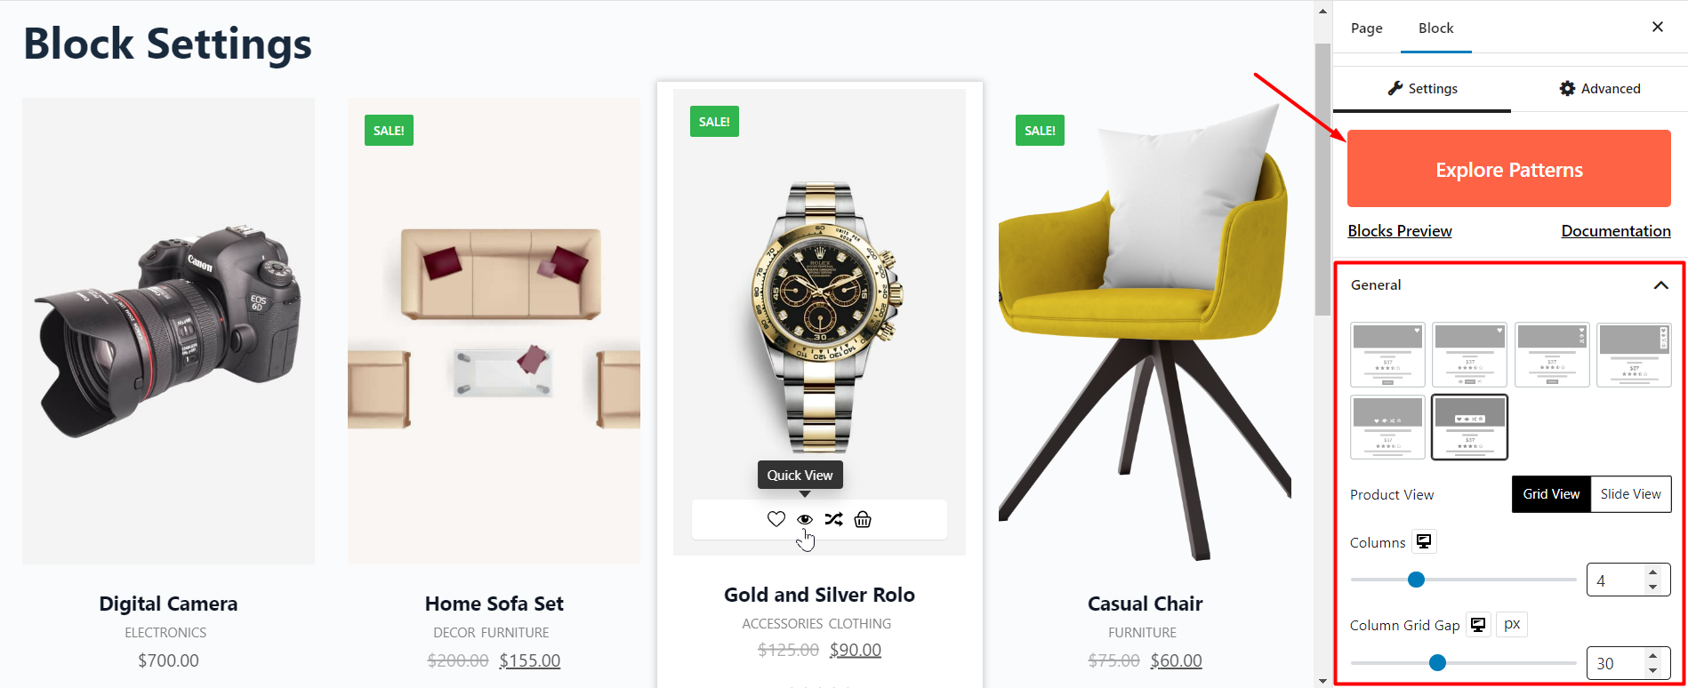Image resolution: width=1688 pixels, height=688 pixels.
Task: Click the Columns slider handle
Action: [1417, 580]
